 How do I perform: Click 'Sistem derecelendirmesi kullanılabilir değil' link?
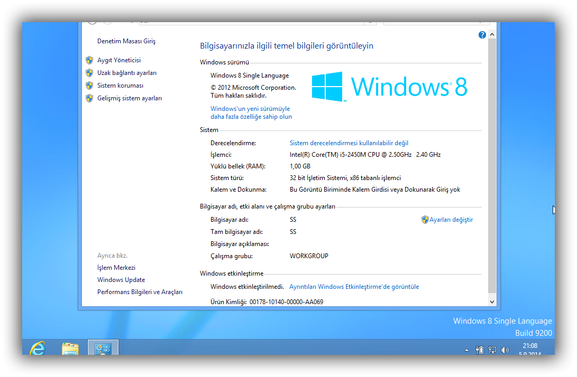[x=349, y=143]
